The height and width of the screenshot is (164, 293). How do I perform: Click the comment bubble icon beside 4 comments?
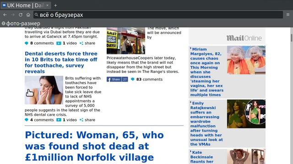pyautogui.click(x=27, y=120)
